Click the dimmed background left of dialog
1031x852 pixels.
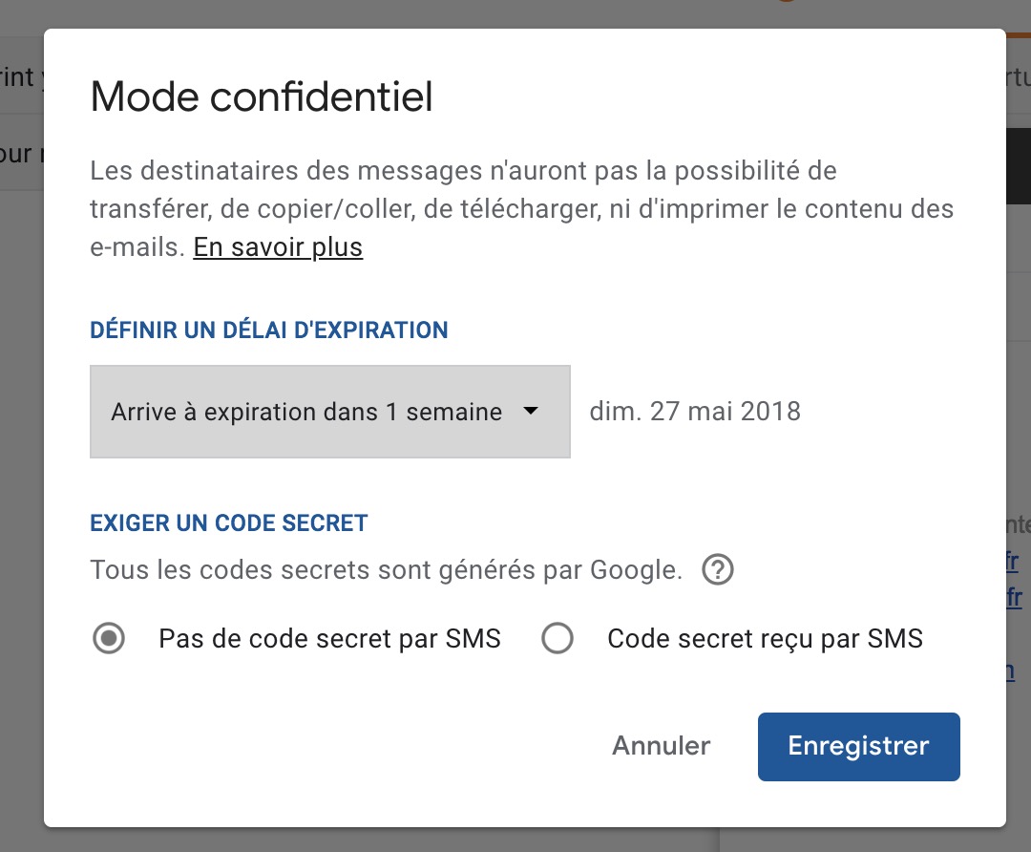21,478
